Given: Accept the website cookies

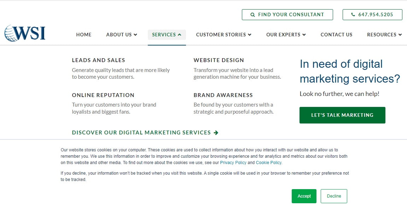Looking at the screenshot, I should (304, 196).
